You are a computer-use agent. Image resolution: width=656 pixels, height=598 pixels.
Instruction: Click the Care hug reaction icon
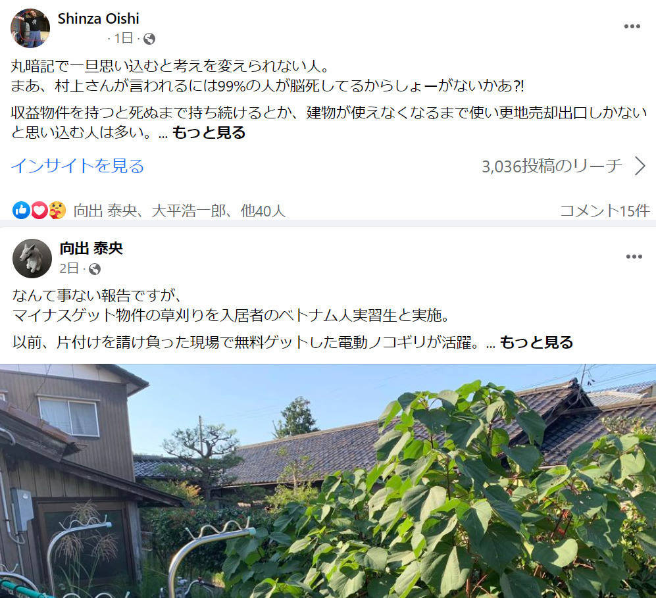point(57,211)
